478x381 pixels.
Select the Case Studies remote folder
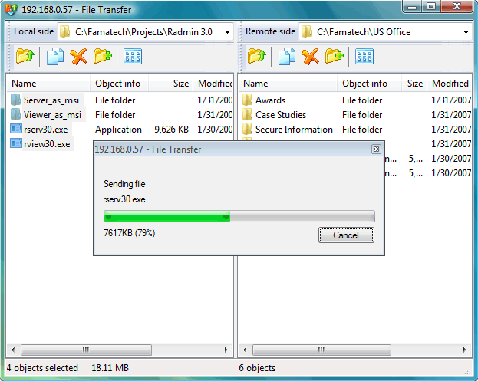click(280, 115)
